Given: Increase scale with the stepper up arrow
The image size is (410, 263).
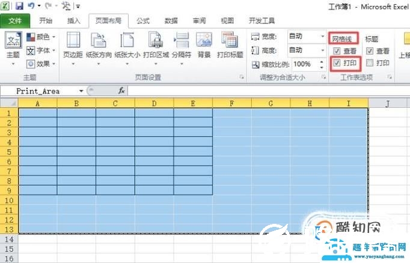Looking at the screenshot, I should tap(322, 62).
